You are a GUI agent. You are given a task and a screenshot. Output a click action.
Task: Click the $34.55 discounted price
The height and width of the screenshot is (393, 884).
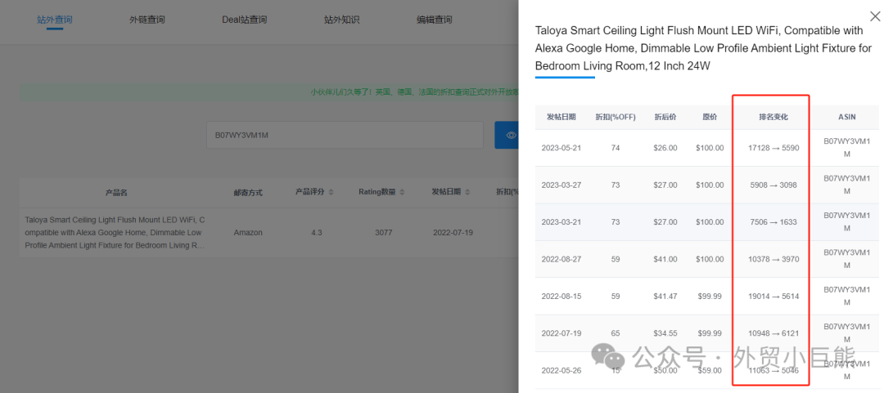(x=665, y=333)
